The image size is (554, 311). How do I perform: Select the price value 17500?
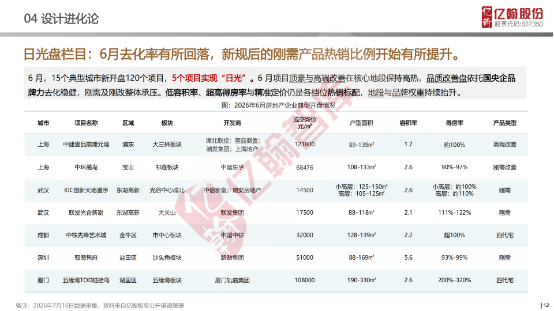coord(305,213)
